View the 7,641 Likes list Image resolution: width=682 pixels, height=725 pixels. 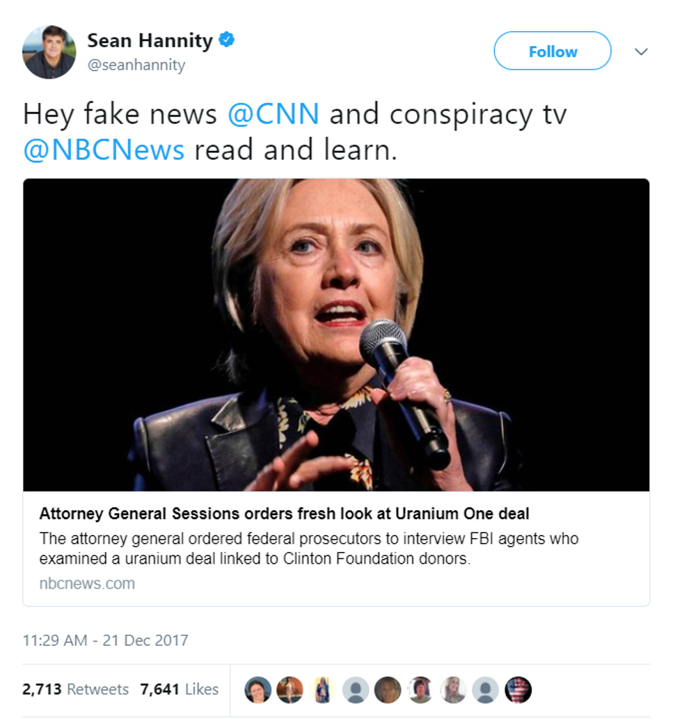pyautogui.click(x=179, y=690)
